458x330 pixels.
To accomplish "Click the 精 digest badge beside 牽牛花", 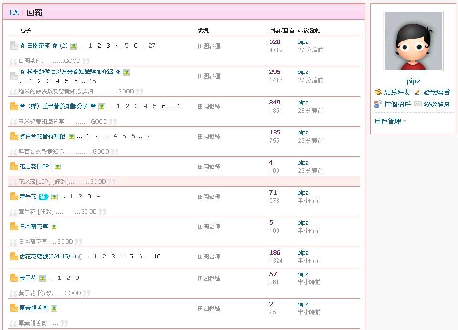I will click(x=44, y=196).
